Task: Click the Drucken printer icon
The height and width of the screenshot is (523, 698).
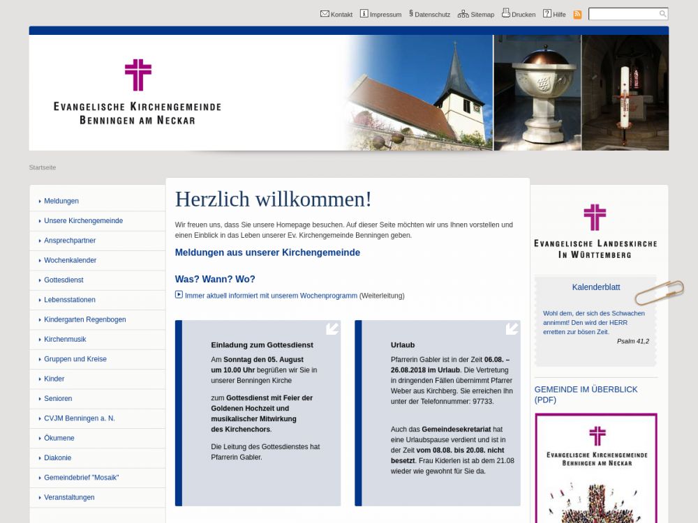Action: (x=505, y=13)
